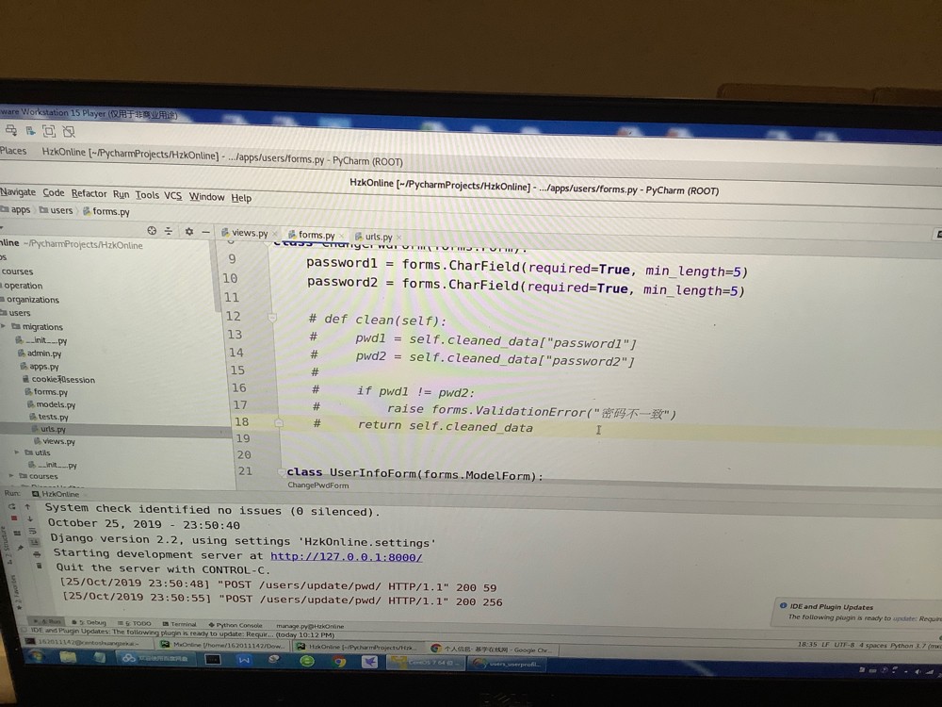
Task: Open the Help menu
Action: coord(241,198)
